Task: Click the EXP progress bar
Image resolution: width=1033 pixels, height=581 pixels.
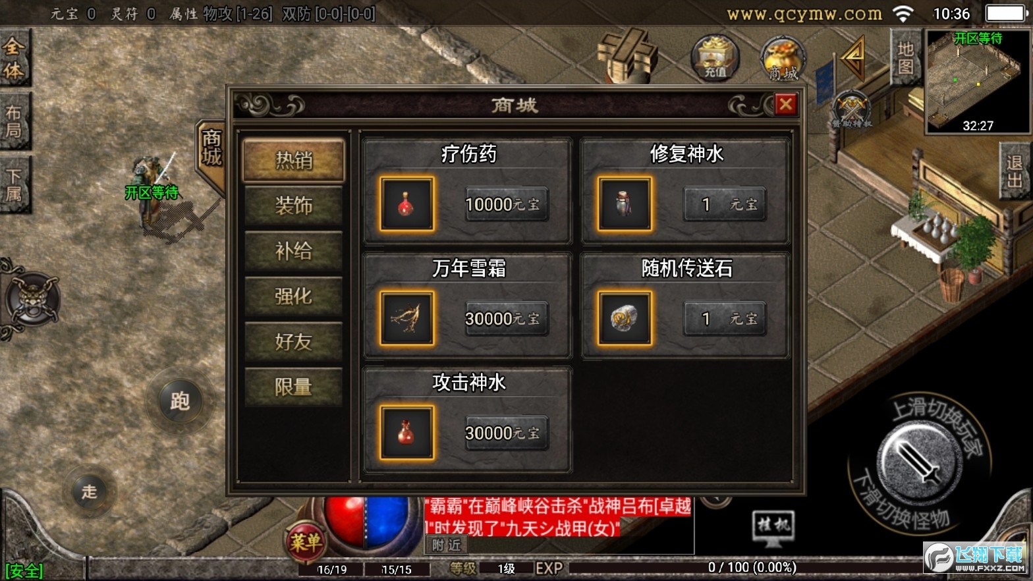Action: tap(752, 567)
